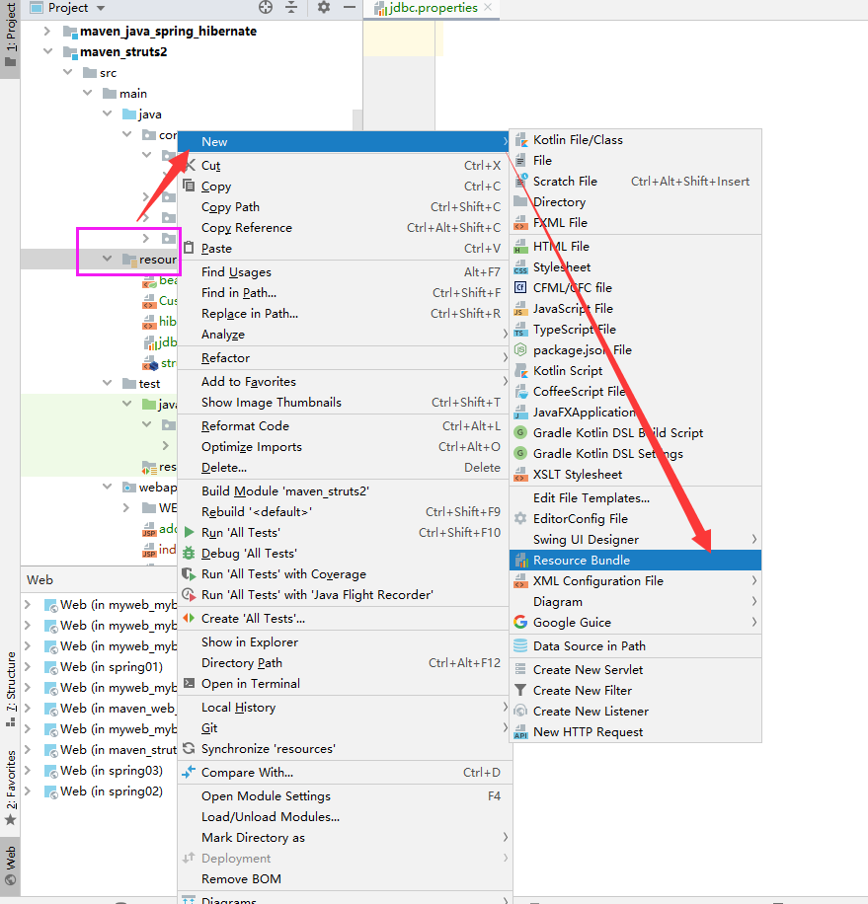Viewport: 868px width, 904px height.
Task: Choose Copy Path from context menu
Action: [345, 207]
